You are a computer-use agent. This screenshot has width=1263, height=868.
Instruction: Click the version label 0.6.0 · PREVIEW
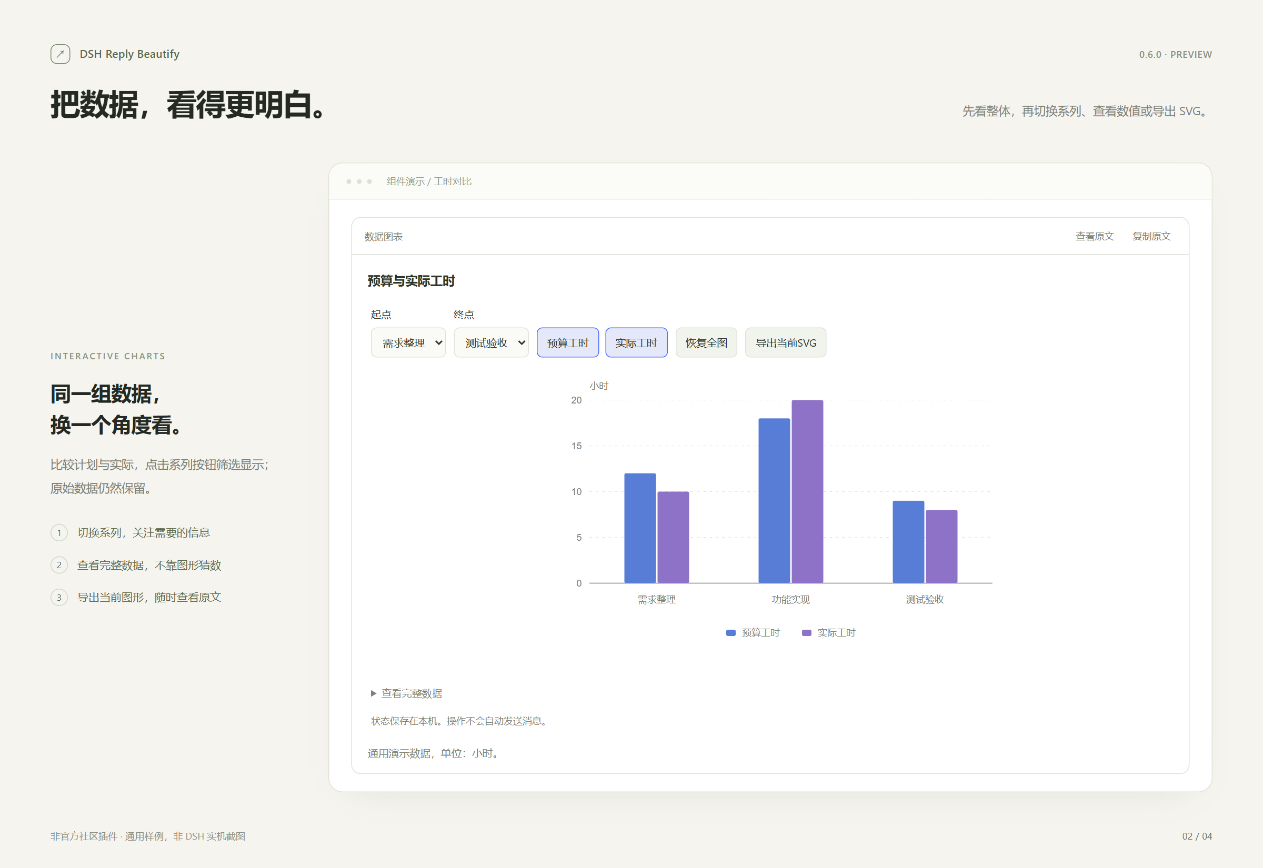click(1176, 54)
